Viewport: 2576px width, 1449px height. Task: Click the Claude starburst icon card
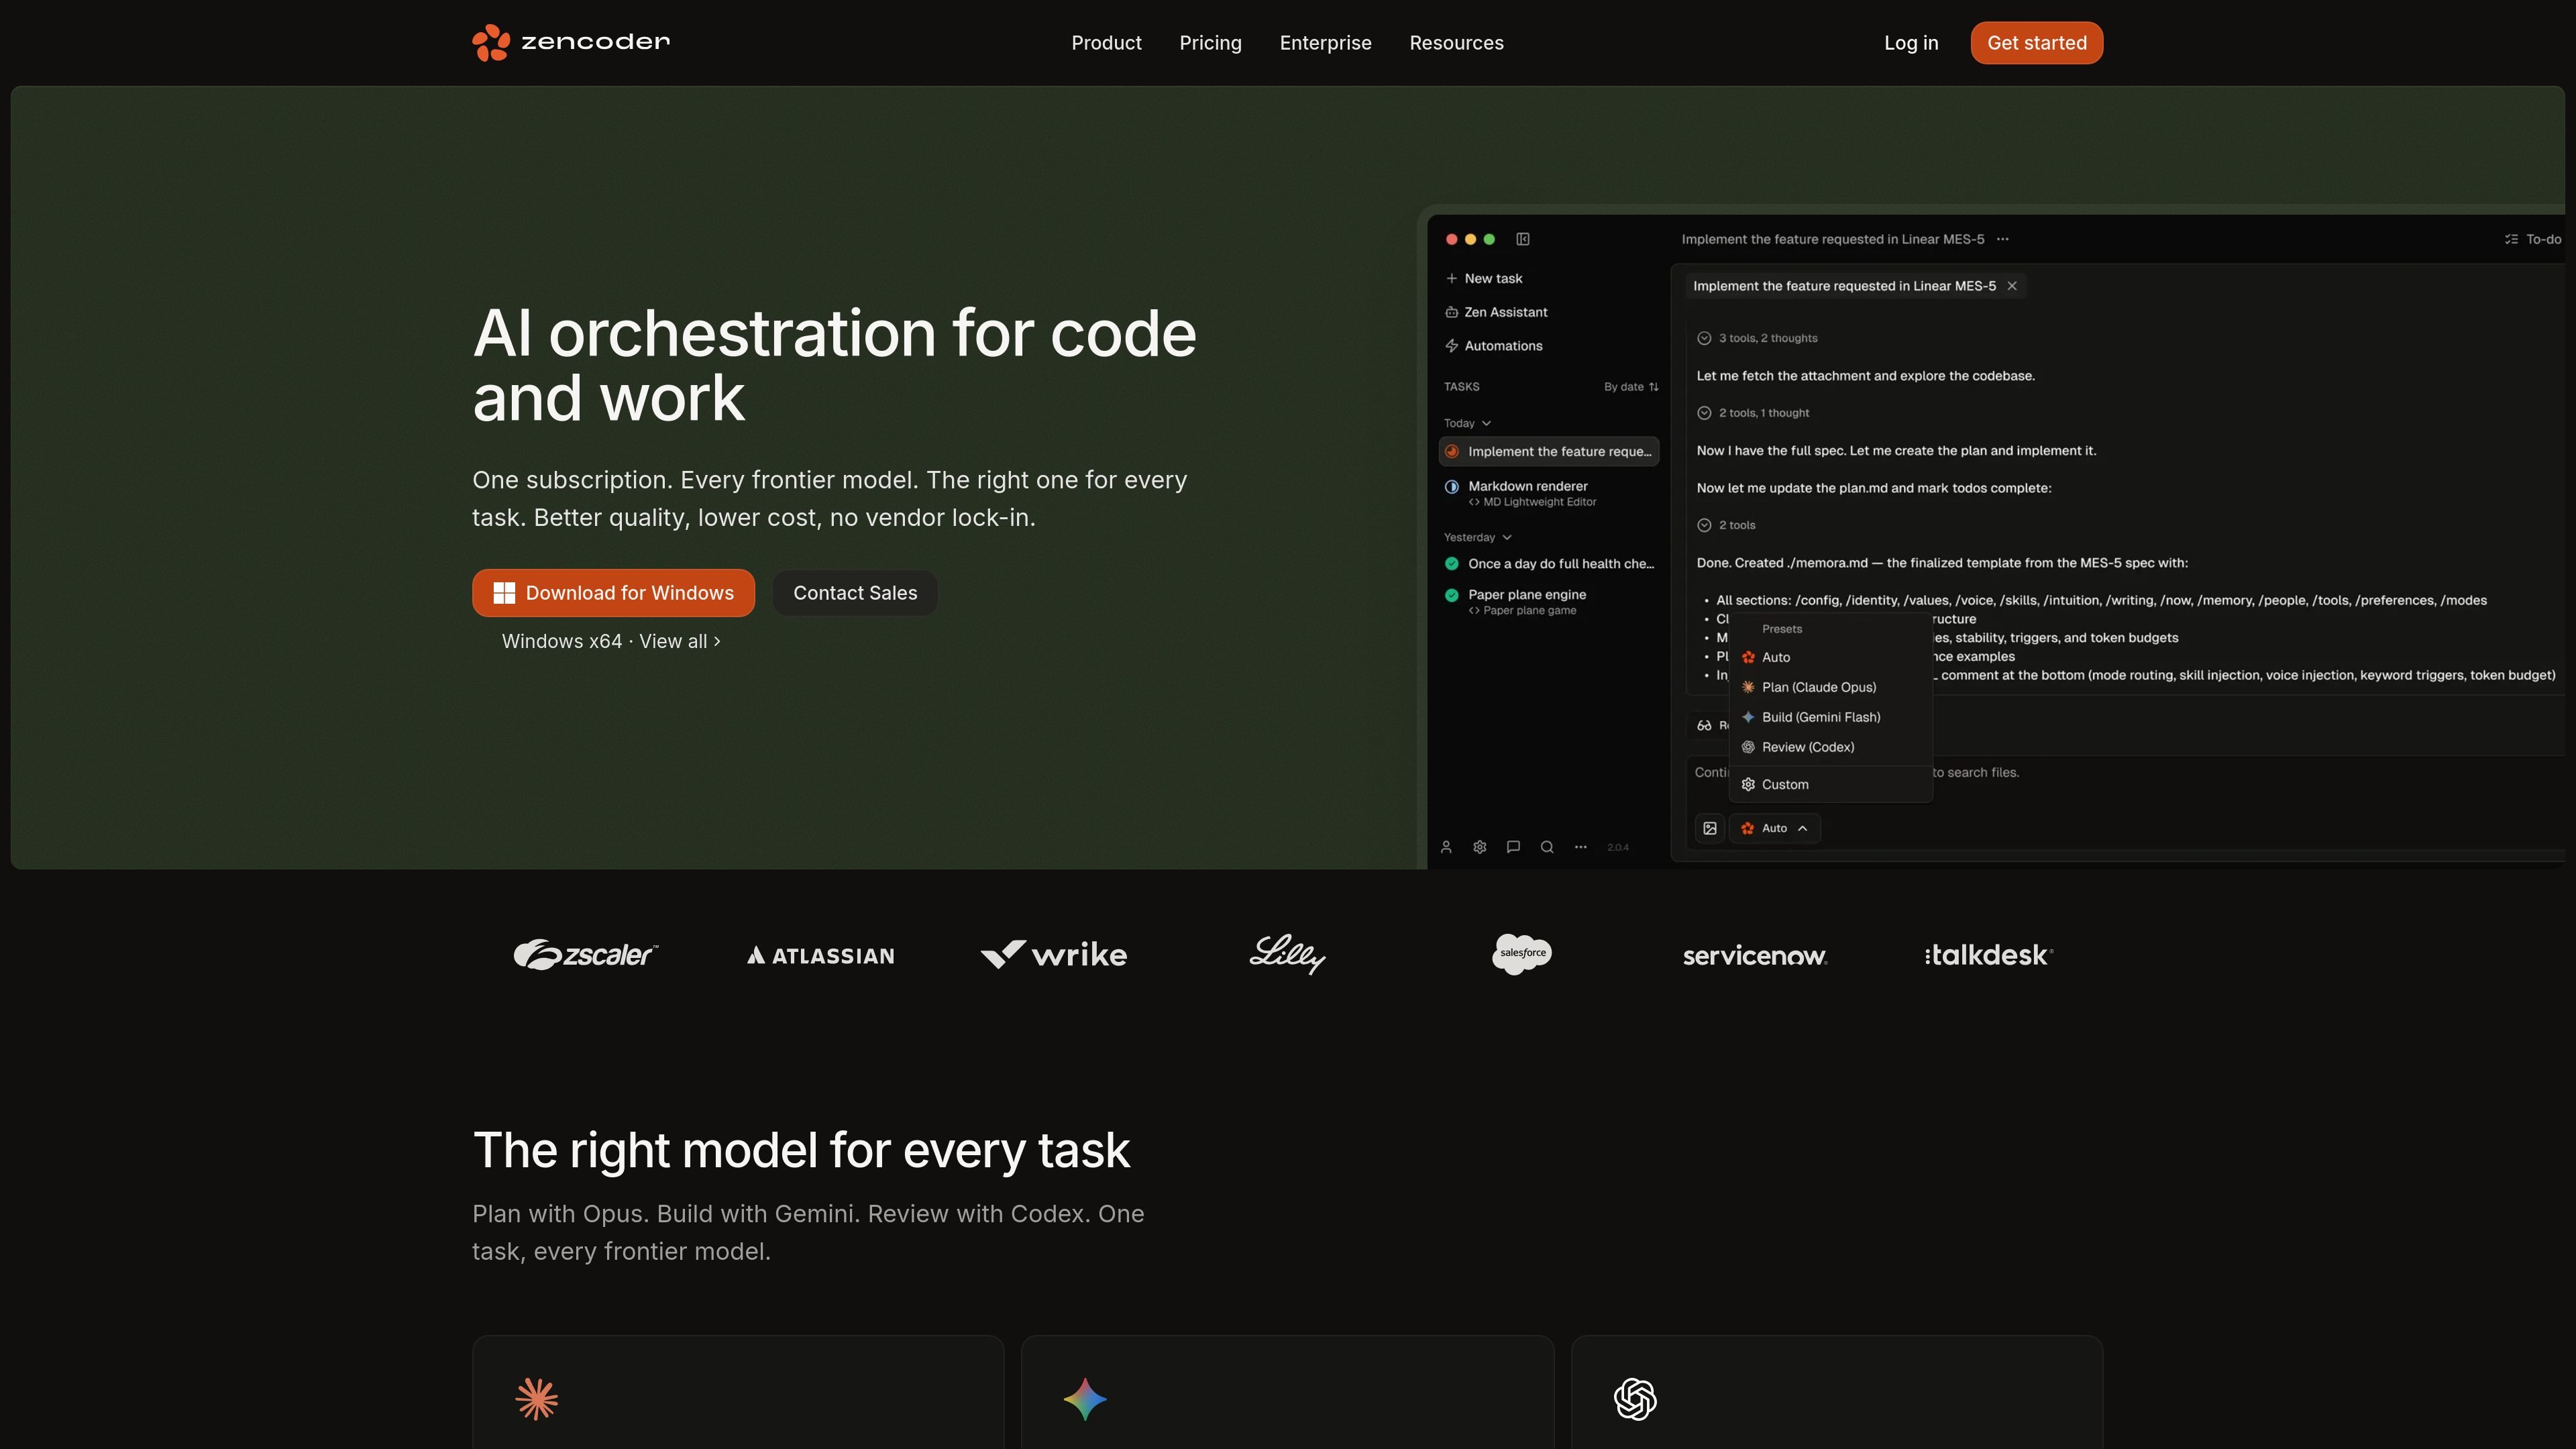coord(537,1399)
